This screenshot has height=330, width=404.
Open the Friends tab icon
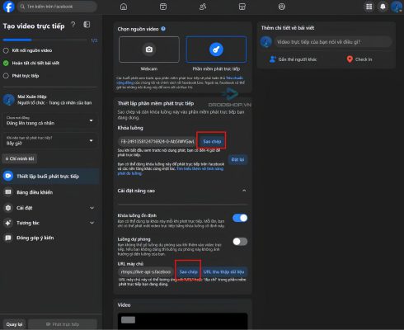click(x=203, y=7)
